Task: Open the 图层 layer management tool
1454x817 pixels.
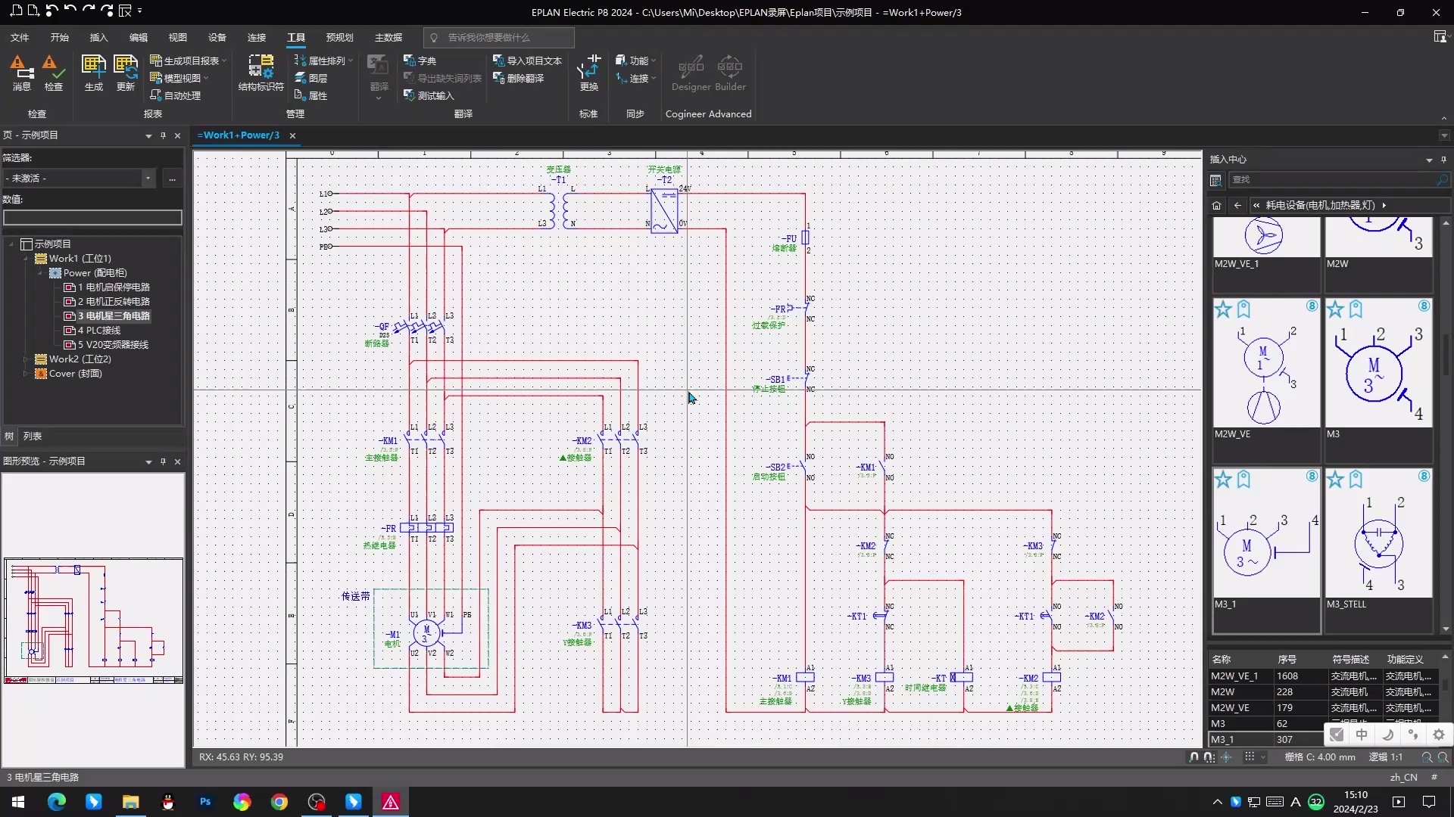Action: coord(311,78)
